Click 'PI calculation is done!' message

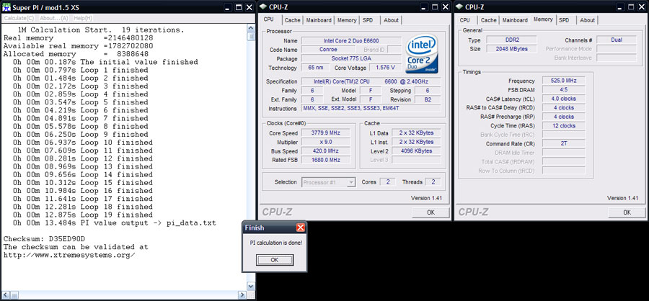275,242
